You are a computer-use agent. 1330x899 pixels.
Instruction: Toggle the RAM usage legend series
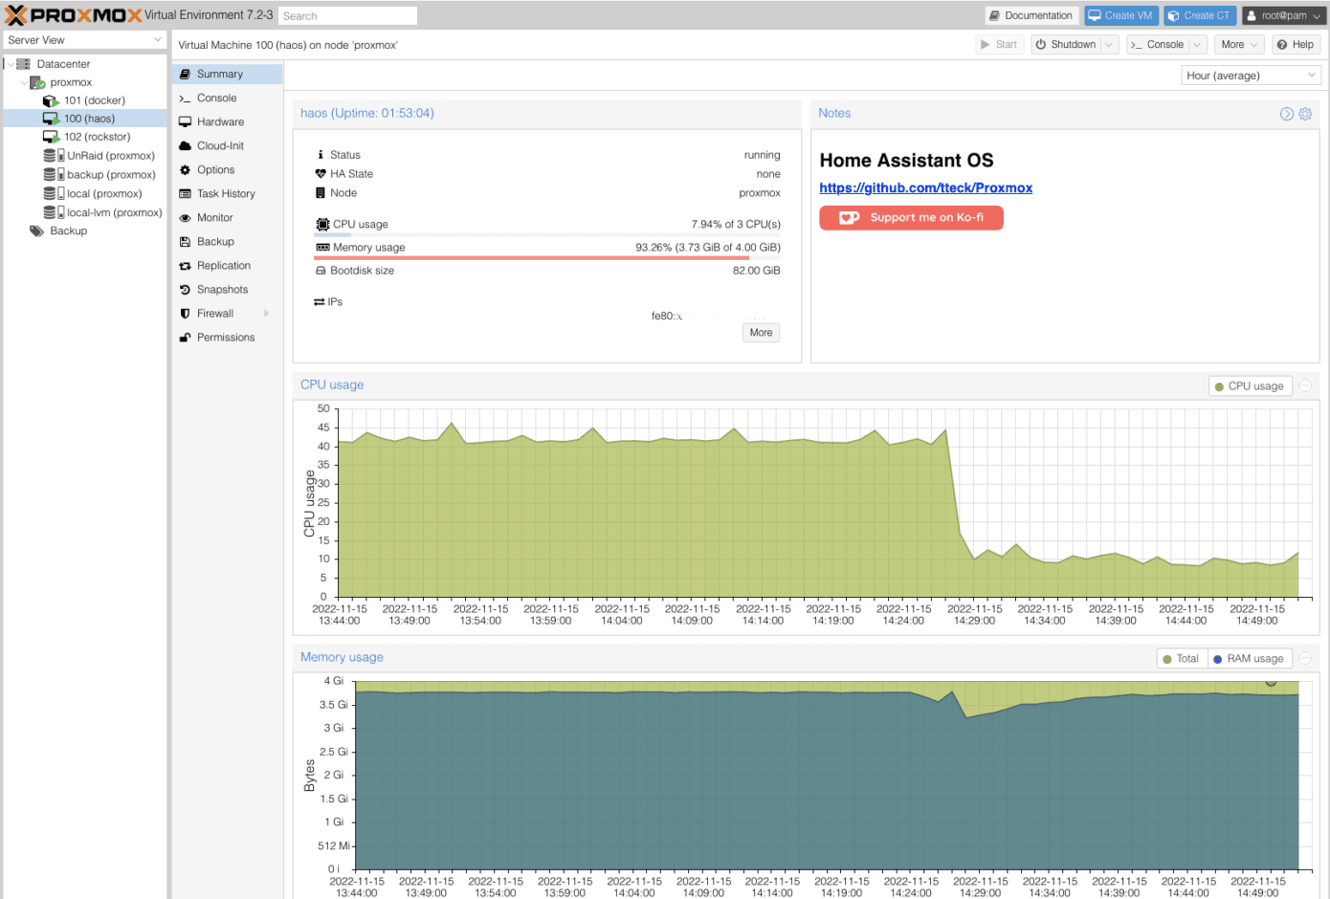tap(1249, 659)
